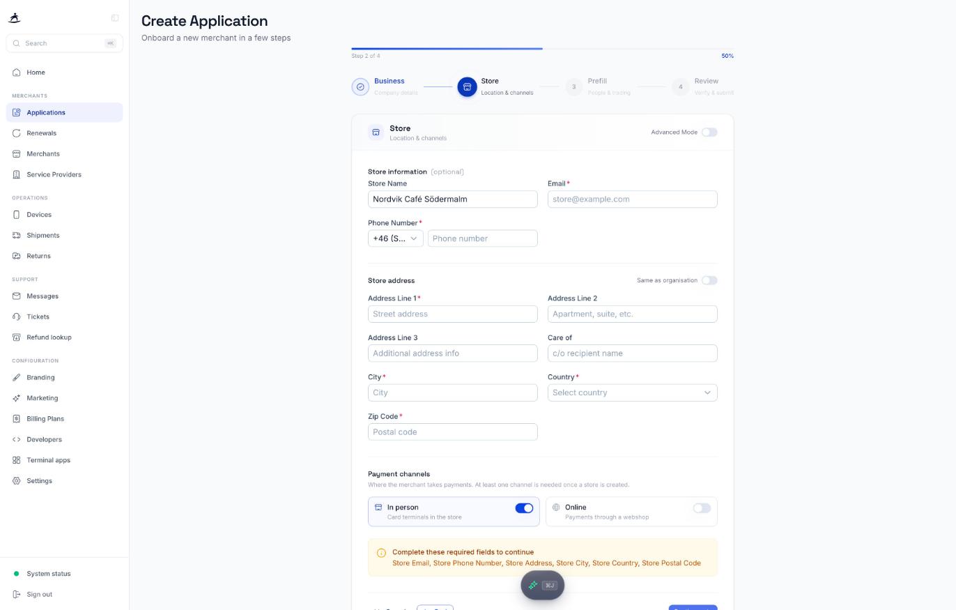Open Tickets in the sidebar

pyautogui.click(x=64, y=317)
